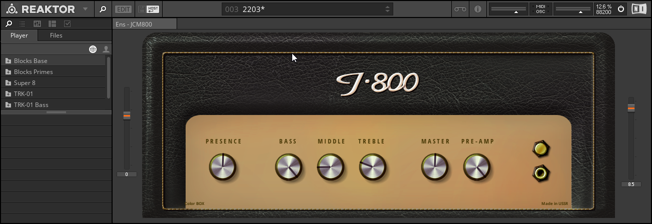Open the properties layout icon in side pane
This screenshot has height=224, width=652.
coord(52,23)
